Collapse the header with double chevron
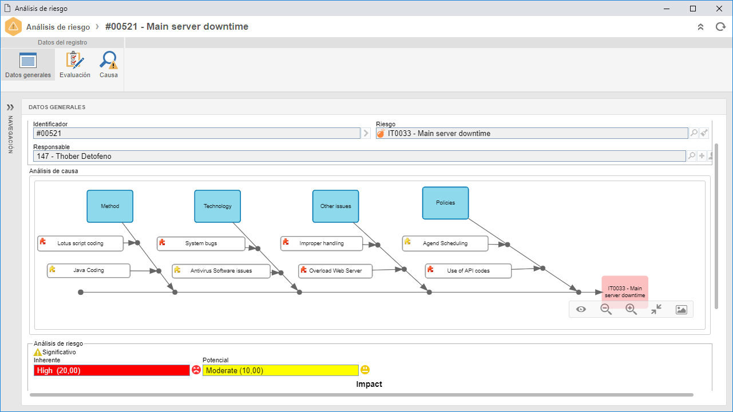Viewport: 733px width, 412px height. point(700,27)
